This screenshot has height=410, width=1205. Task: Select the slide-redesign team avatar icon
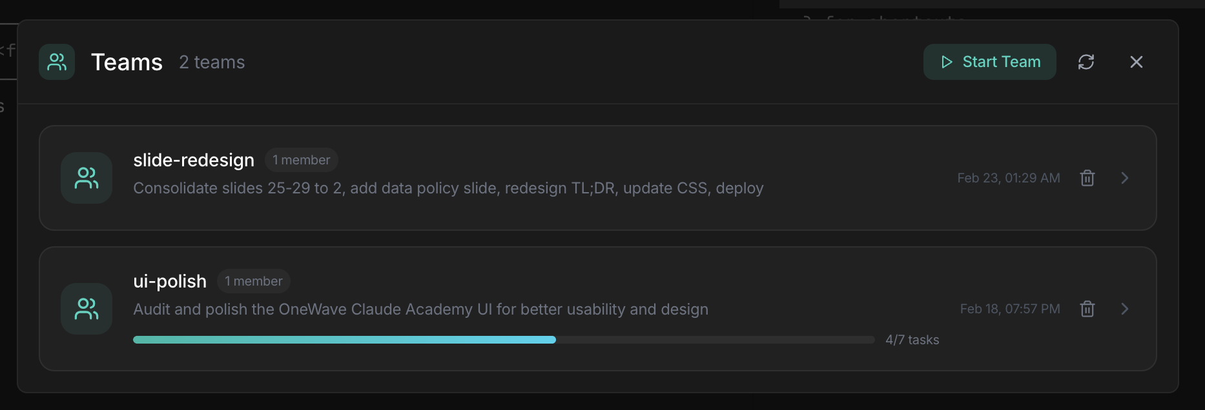[x=86, y=178]
